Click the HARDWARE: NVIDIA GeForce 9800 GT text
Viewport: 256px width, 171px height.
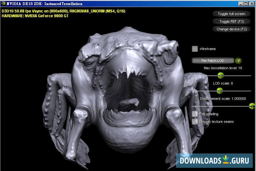pyautogui.click(x=35, y=16)
